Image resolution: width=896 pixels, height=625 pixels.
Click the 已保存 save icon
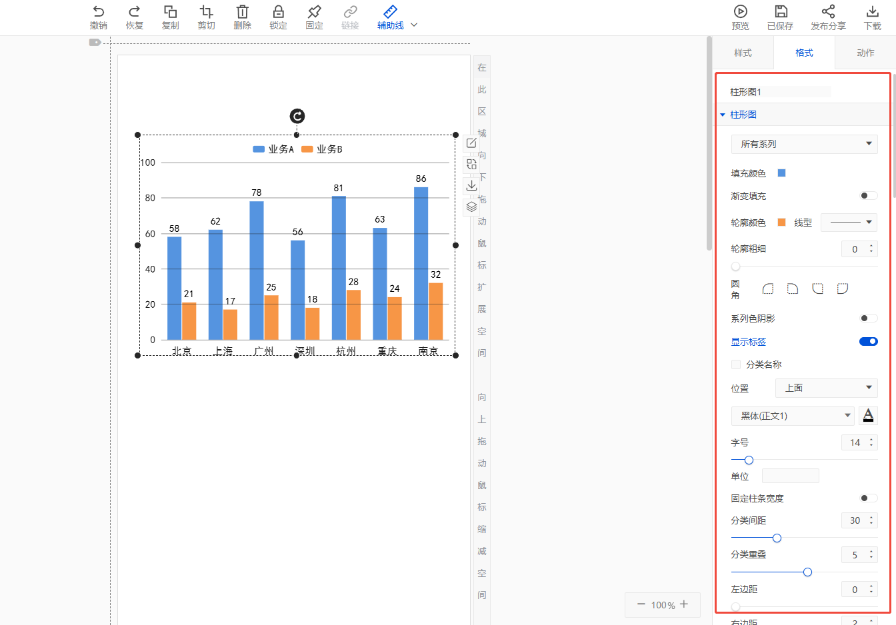pos(781,11)
